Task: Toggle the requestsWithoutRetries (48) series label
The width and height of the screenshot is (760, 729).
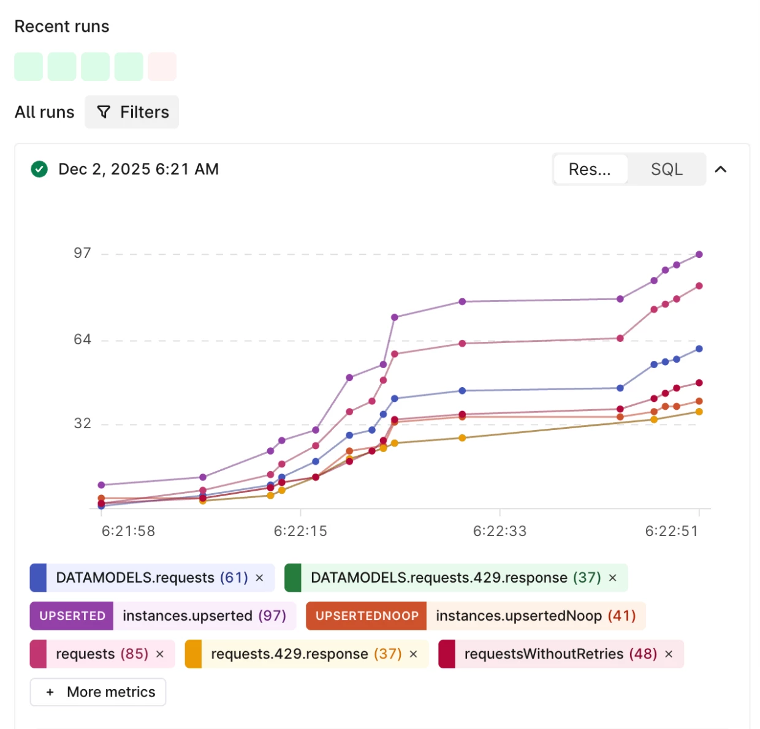Action: pyautogui.click(x=560, y=654)
